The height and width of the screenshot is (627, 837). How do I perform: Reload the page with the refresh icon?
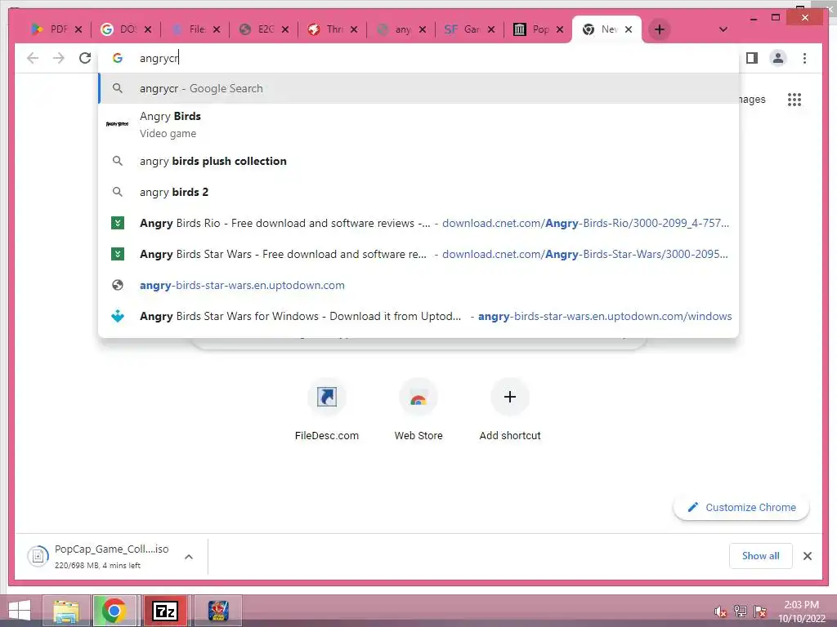point(85,58)
